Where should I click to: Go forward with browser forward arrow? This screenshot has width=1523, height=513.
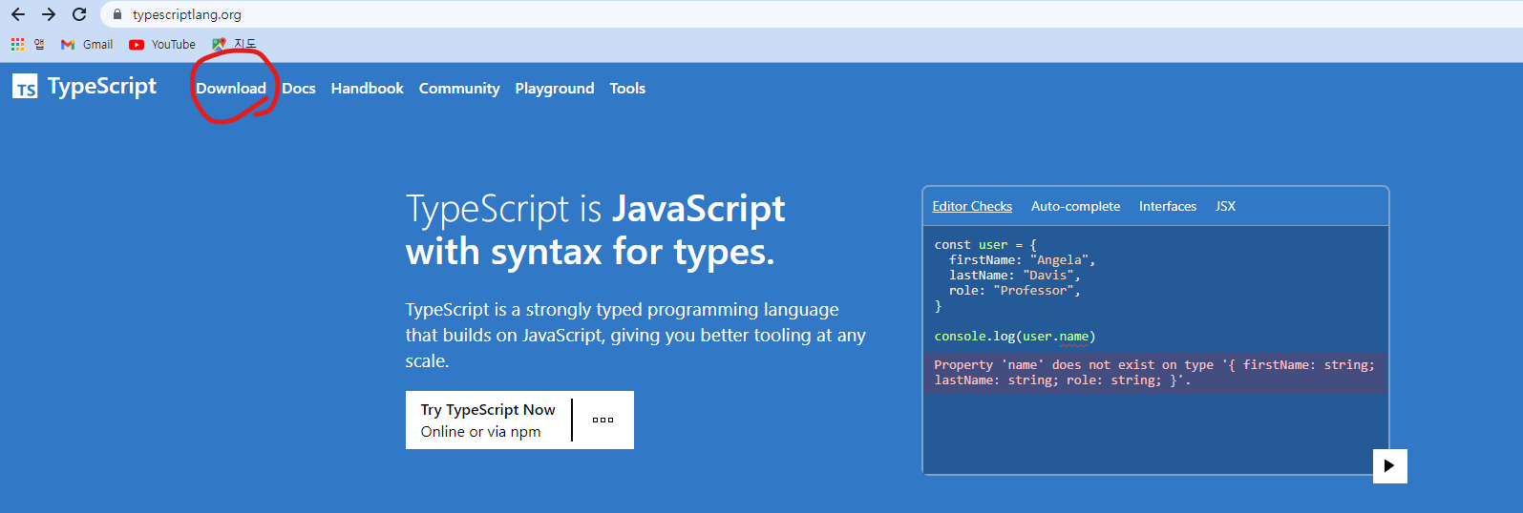point(49,14)
